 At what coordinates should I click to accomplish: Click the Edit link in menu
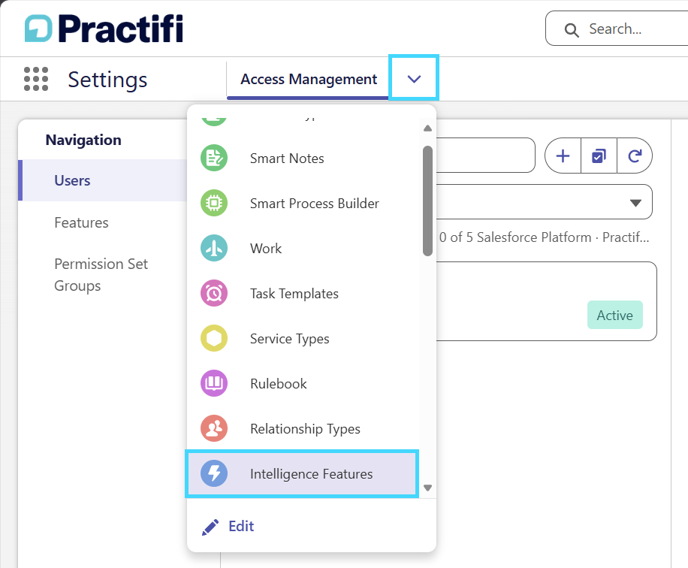pyautogui.click(x=241, y=526)
